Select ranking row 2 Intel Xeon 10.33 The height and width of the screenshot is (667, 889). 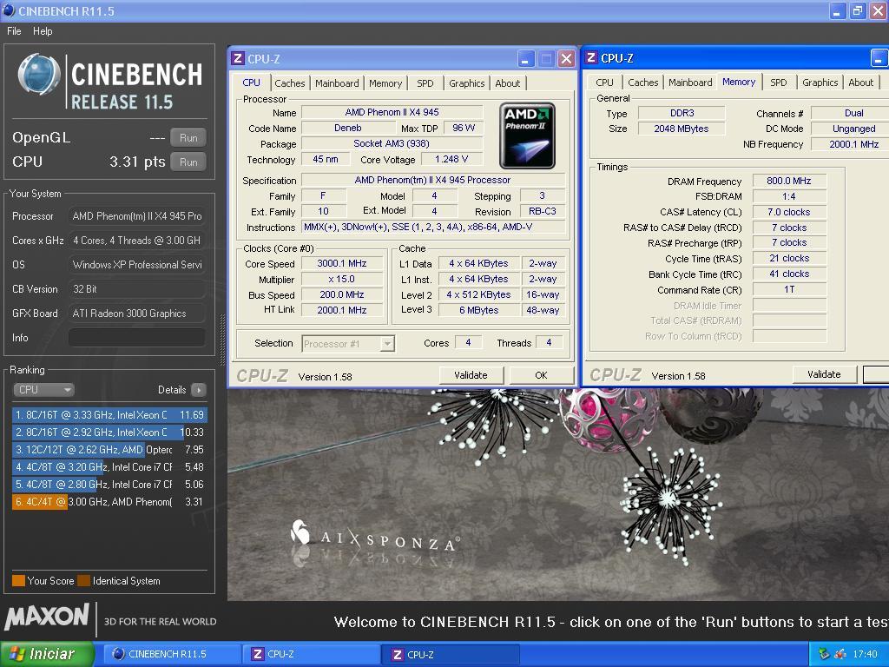(109, 433)
